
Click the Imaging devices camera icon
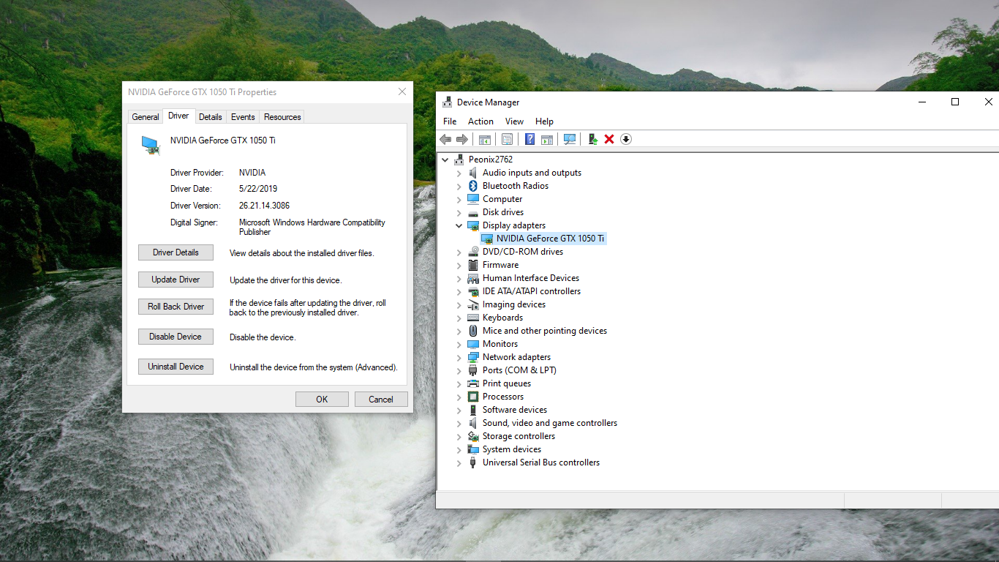click(x=473, y=304)
